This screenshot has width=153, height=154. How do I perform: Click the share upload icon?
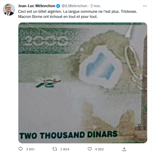pos(124,149)
